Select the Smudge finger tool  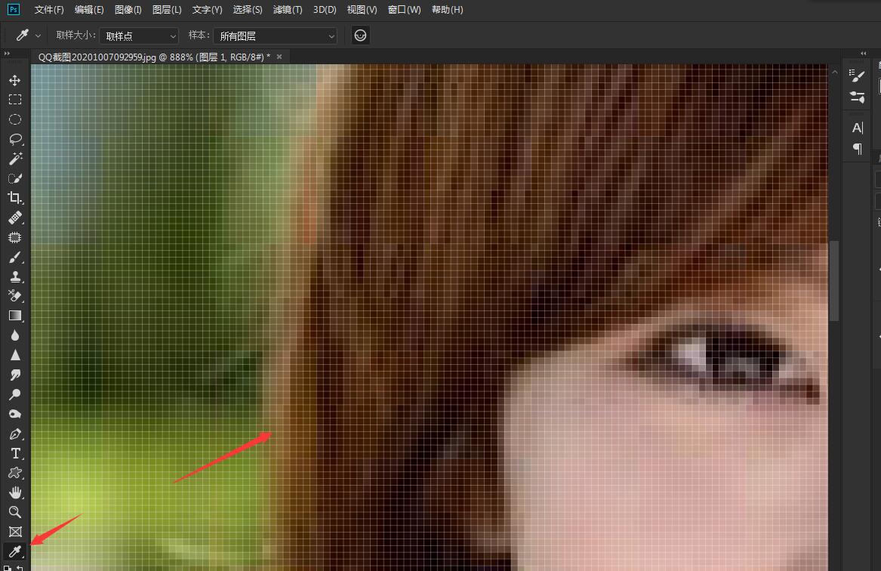15,375
